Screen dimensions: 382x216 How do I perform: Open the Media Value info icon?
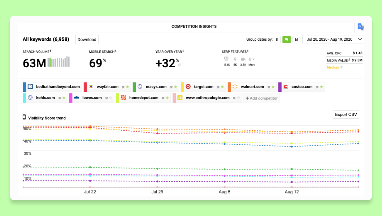point(349,59)
